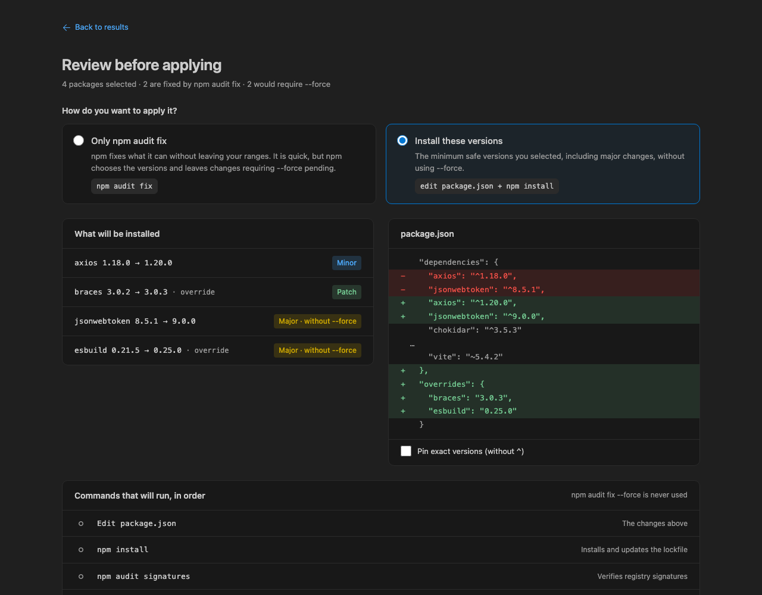Click the "chokidar": "^3.5.3" line
The image size is (762, 595).
(x=544, y=330)
